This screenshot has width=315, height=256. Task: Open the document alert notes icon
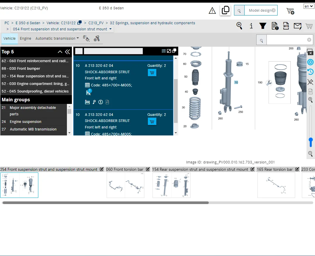(275, 26)
